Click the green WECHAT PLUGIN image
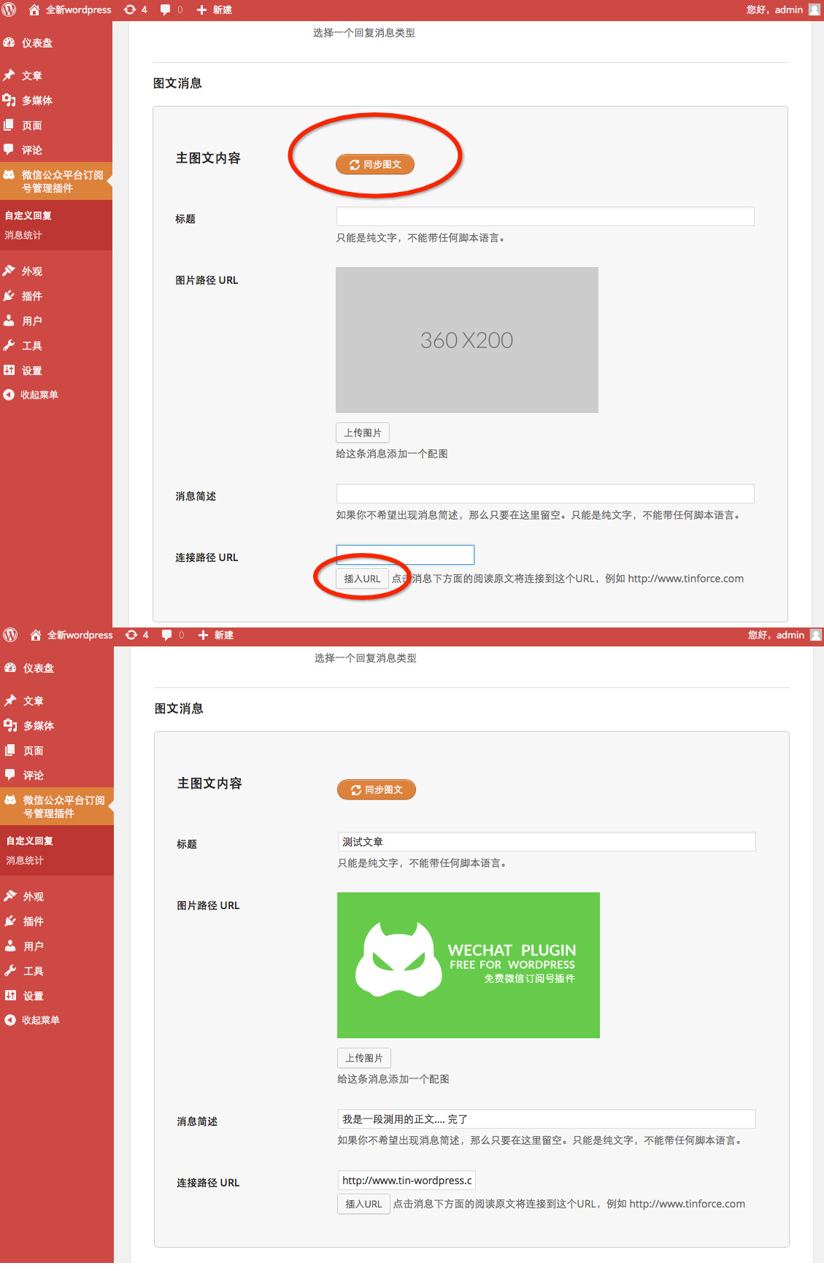Viewport: 824px width, 1271px height. tap(469, 965)
